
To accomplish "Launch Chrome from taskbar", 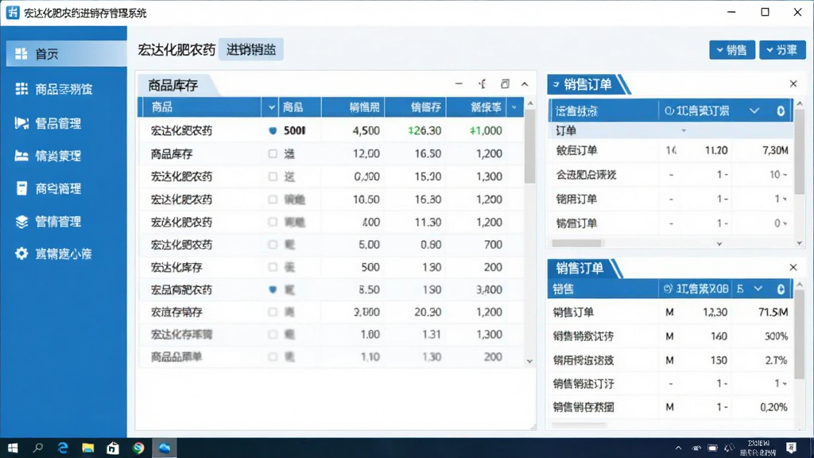I will 138,448.
